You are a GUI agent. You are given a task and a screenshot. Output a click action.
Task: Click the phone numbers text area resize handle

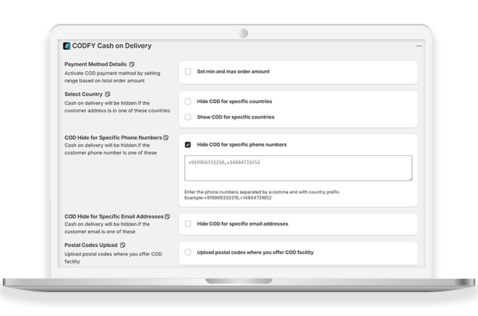click(410, 179)
